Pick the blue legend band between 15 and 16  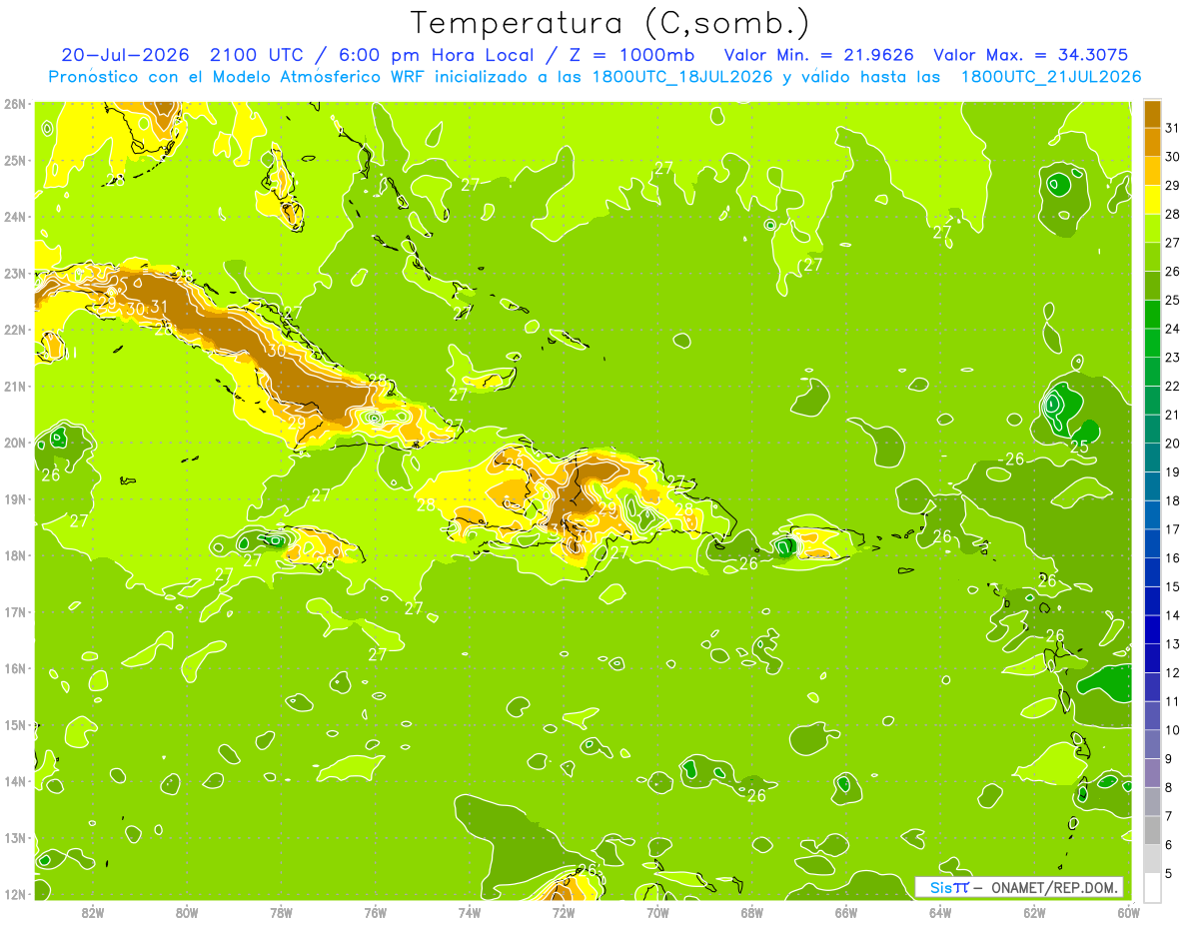tap(1152, 571)
